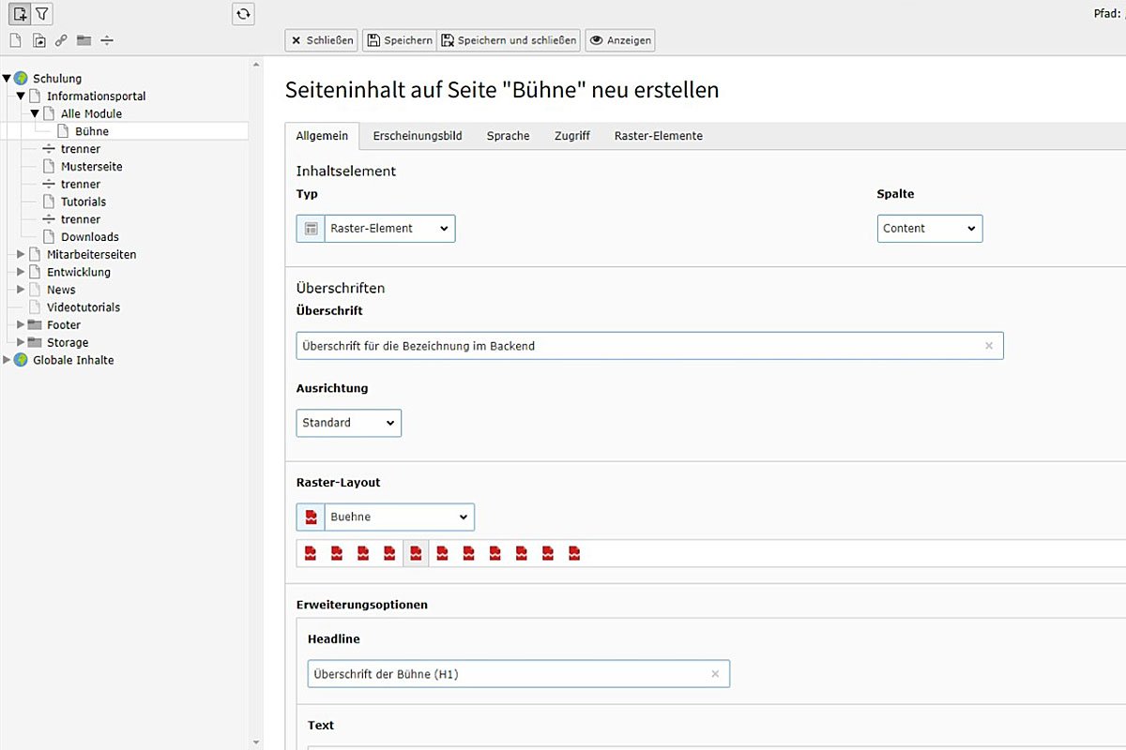Clear the Headline field with its X icon
This screenshot has height=750, width=1126.
[715, 673]
